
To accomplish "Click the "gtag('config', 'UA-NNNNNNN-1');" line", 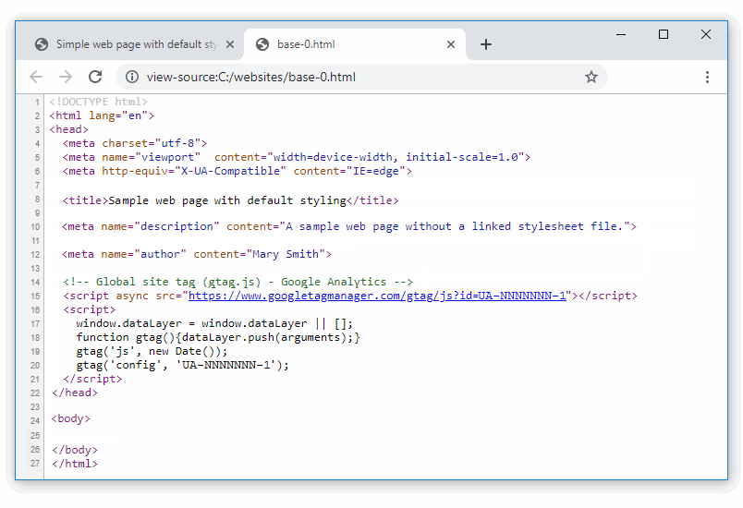I will (x=182, y=365).
